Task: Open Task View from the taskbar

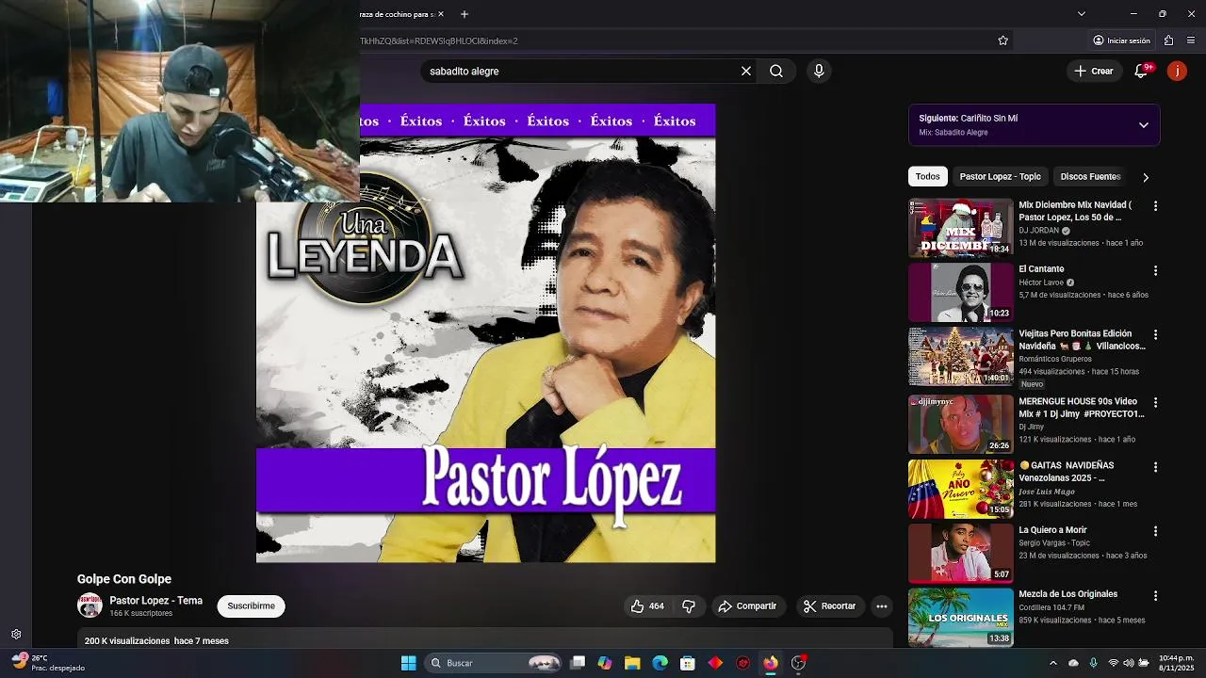Action: 578,663
